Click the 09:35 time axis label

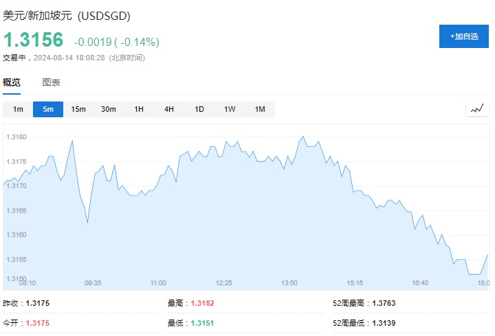[x=93, y=283]
